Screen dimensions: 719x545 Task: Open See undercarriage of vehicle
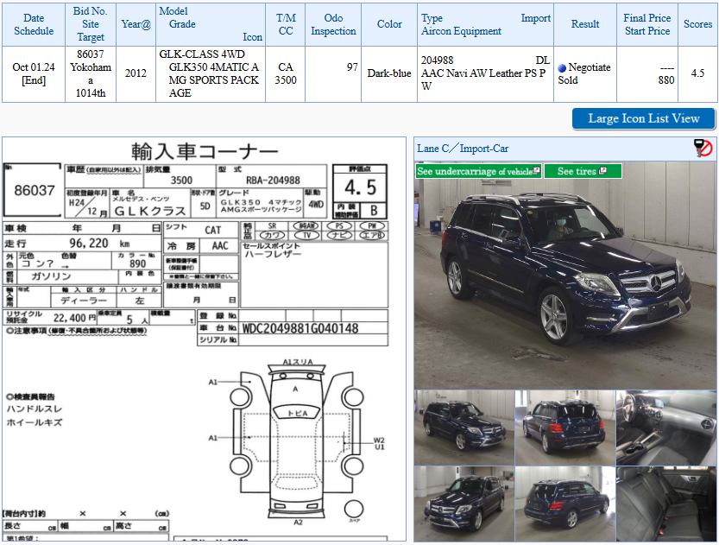pos(479,171)
